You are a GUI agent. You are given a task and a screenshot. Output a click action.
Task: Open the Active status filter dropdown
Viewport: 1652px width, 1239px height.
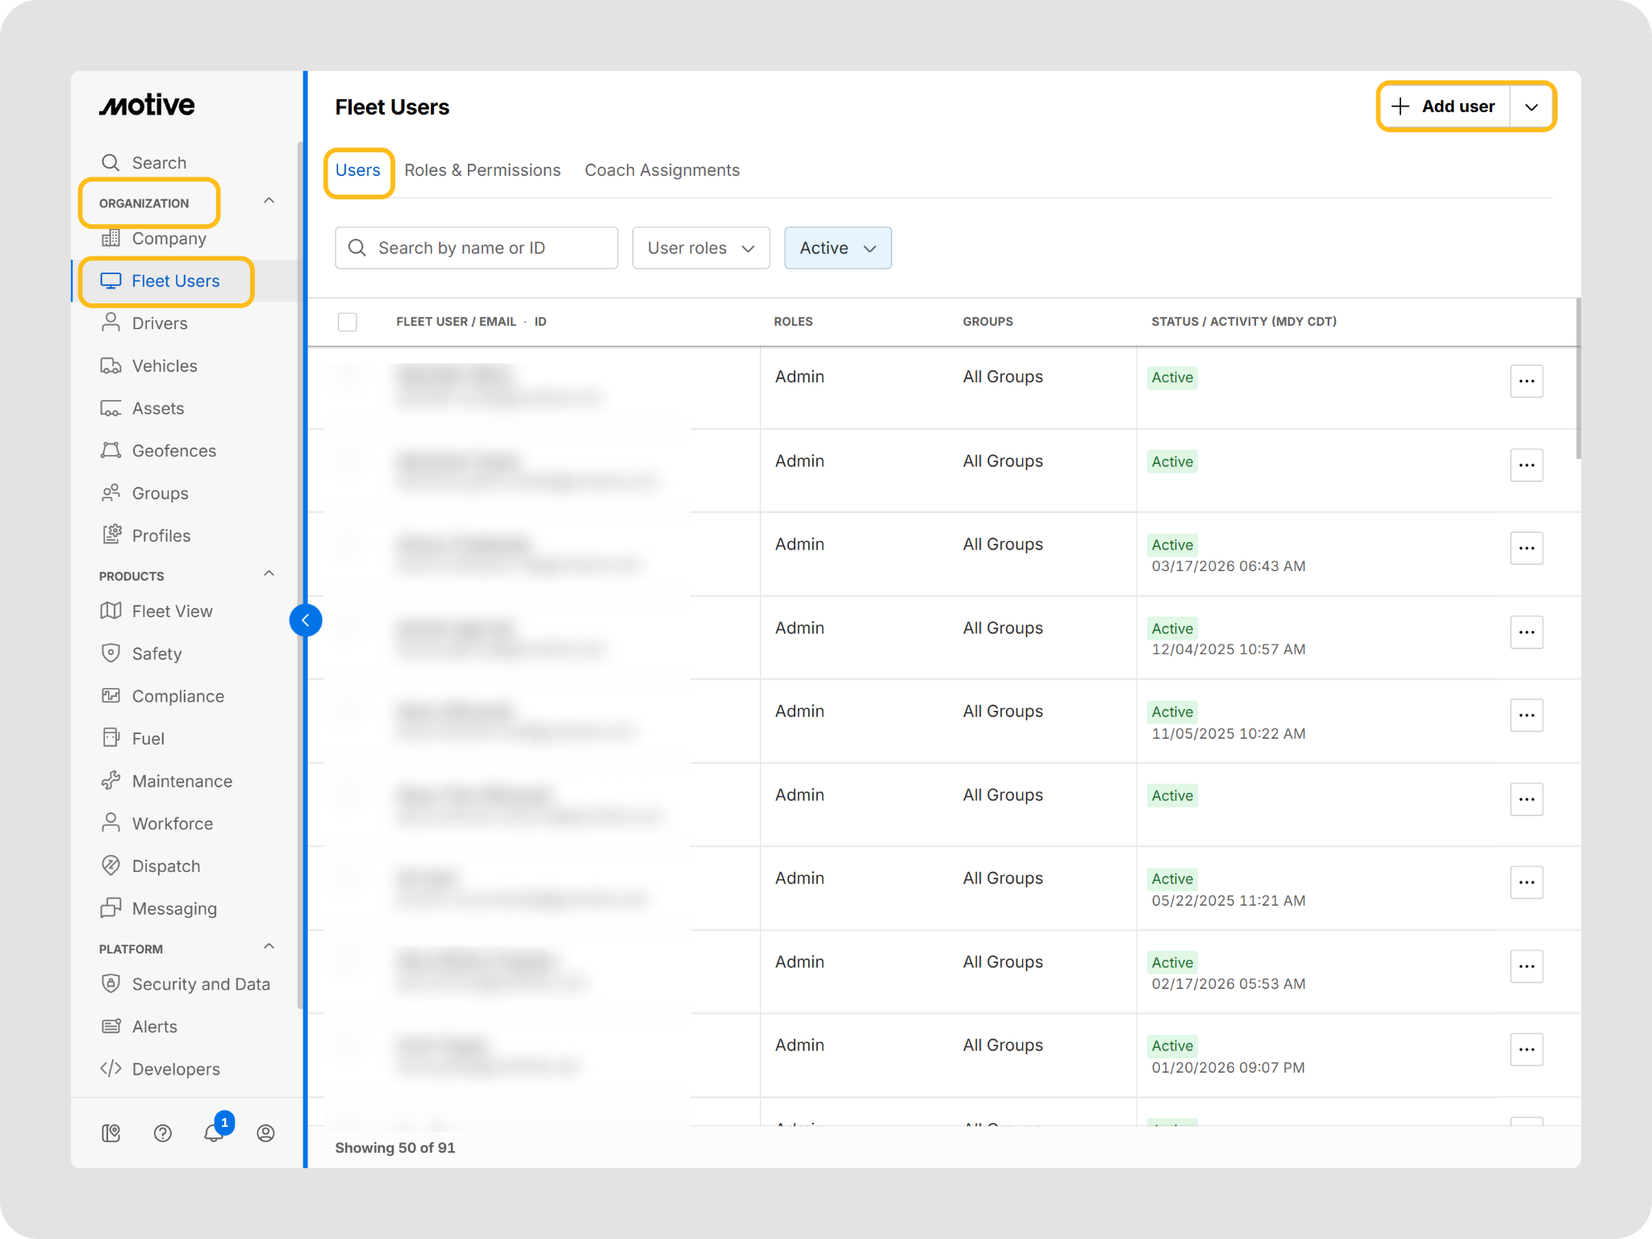(x=837, y=248)
